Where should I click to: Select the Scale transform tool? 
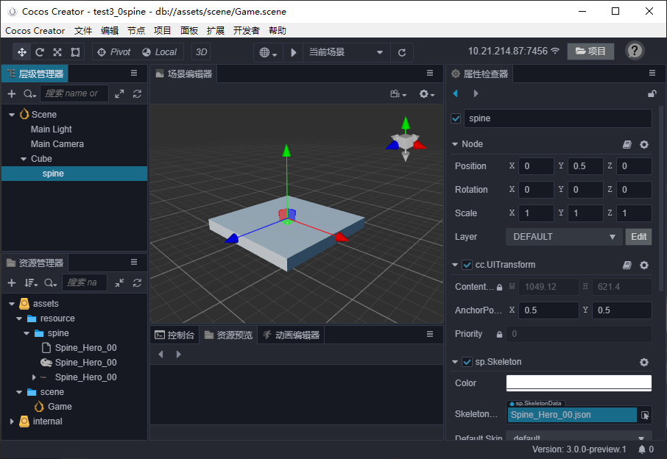(x=57, y=51)
